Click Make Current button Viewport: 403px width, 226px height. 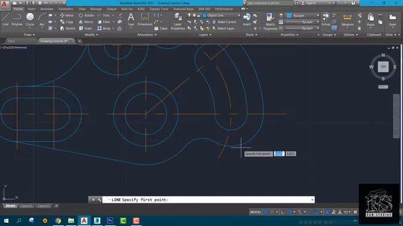point(224,22)
